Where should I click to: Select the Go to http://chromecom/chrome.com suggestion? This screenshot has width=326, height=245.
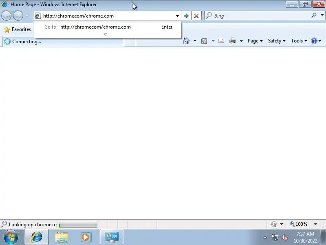(107, 27)
